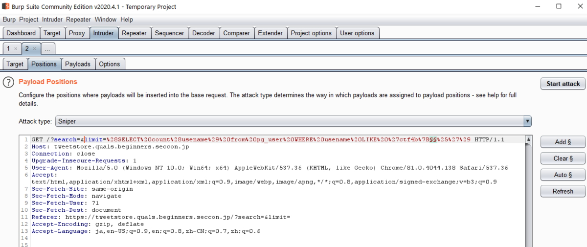Open the Intruder Target sub-tab
The width and height of the screenshot is (587, 247).
(x=15, y=64)
